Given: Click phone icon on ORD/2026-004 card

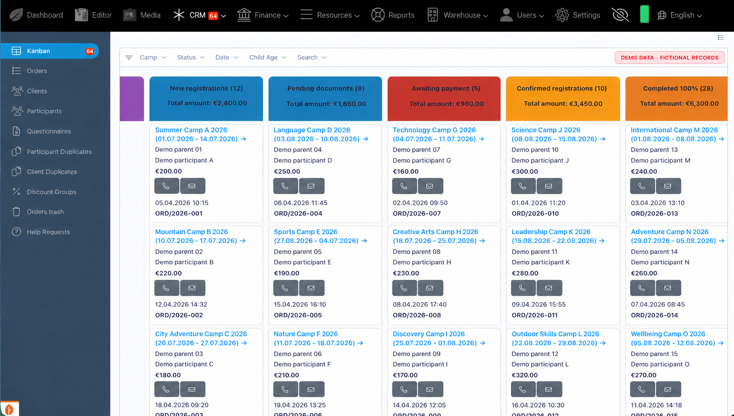Looking at the screenshot, I should [x=285, y=186].
